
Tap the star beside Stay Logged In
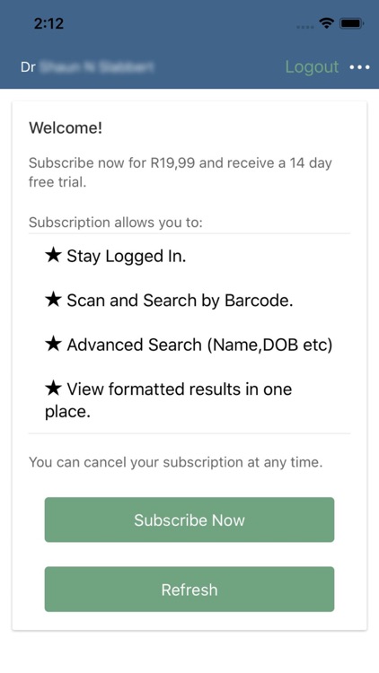(x=53, y=256)
